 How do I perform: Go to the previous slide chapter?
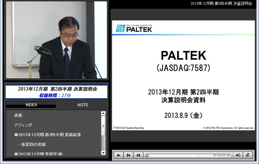(128, 155)
